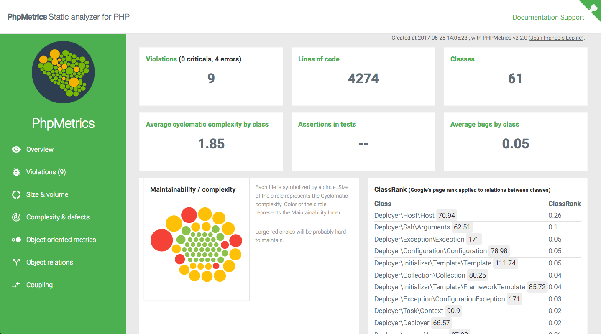This screenshot has height=334, width=601.
Task: Click the Object relations branch icon
Action: (x=16, y=263)
